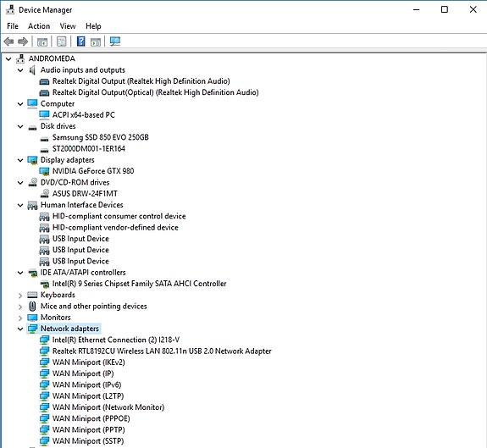Click the ASUS DRW-24F1MT disc drive icon
487x448 pixels.
(x=44, y=193)
